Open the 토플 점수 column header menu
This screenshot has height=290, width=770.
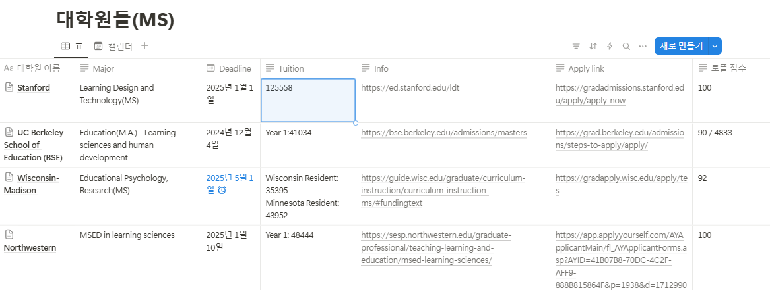731,68
